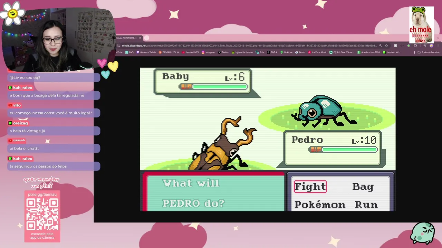Choose Bag in the battle menu
The image size is (442, 248).
[x=363, y=187]
